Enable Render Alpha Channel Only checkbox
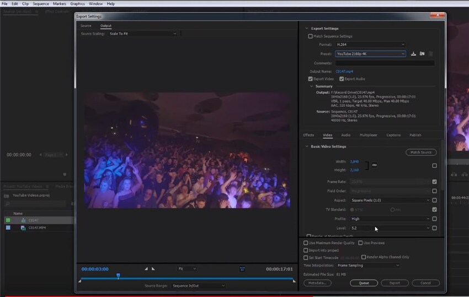 pyautogui.click(x=364, y=257)
